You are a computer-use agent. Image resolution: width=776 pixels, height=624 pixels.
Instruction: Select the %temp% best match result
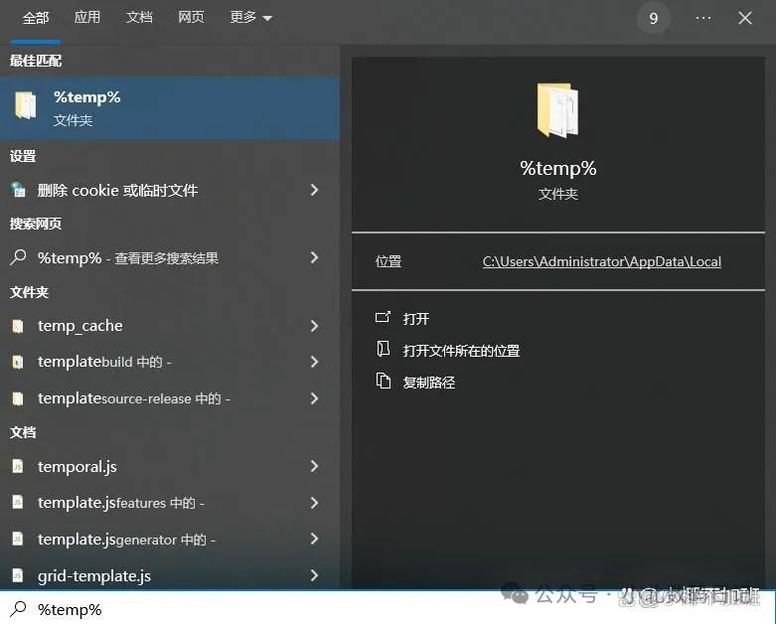(x=170, y=107)
